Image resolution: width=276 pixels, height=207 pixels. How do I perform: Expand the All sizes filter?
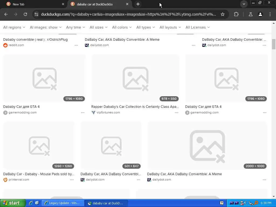98,27
